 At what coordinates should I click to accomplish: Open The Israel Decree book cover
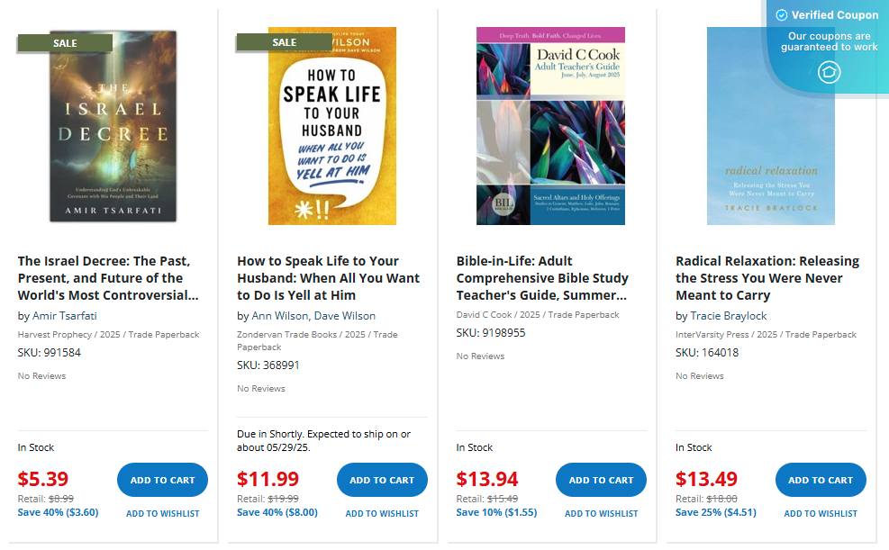[x=113, y=126]
